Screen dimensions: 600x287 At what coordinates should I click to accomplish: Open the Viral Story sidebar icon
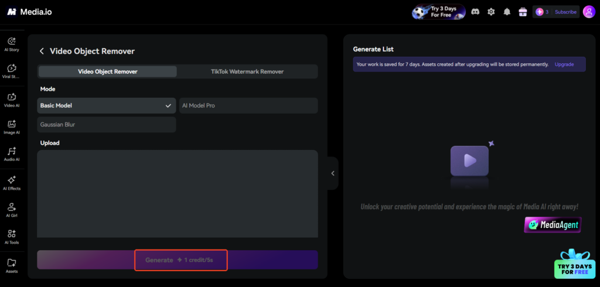click(12, 71)
